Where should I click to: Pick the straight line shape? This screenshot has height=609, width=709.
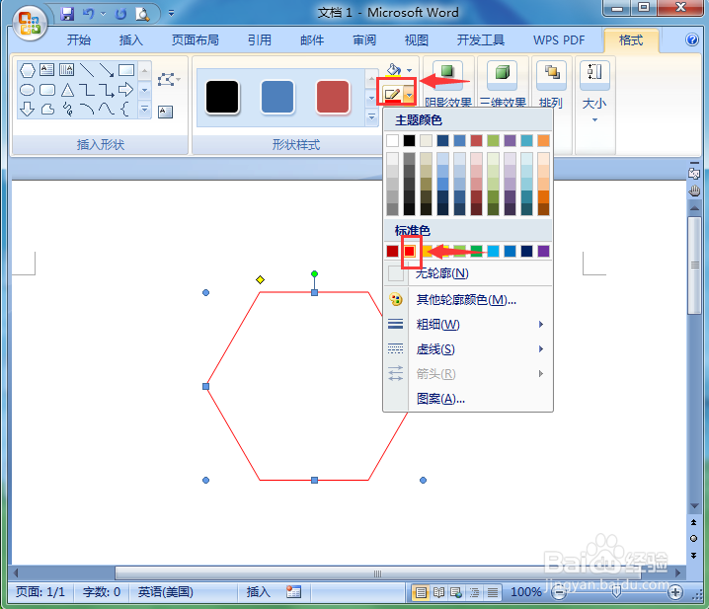point(87,70)
